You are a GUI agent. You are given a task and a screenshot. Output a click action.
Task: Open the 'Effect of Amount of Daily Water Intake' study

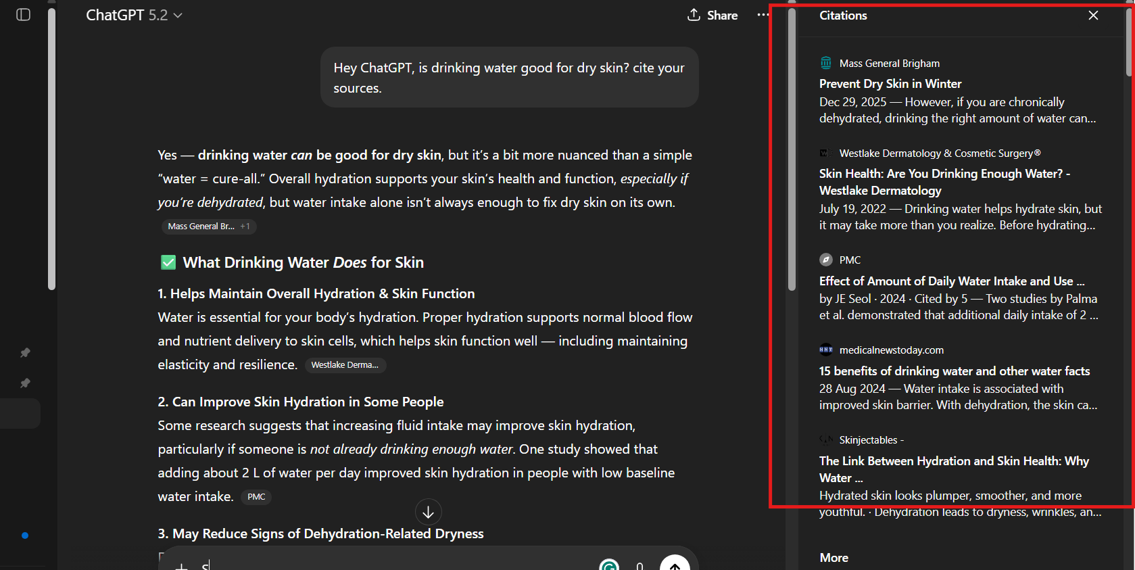tap(951, 281)
